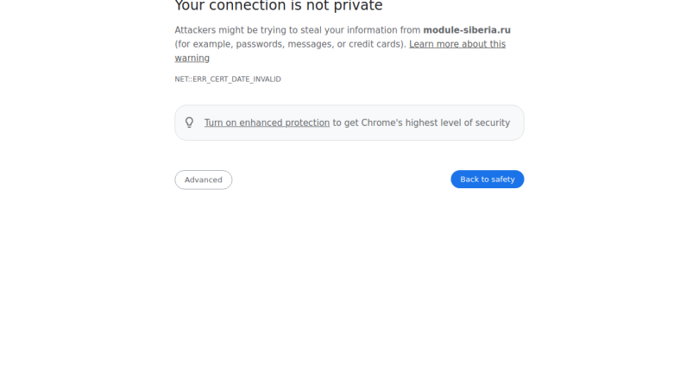Screen dimensions: 699x366
Task: Click the NET::ERR_CERT_DATE_INVALID error code
Action: coord(228,79)
